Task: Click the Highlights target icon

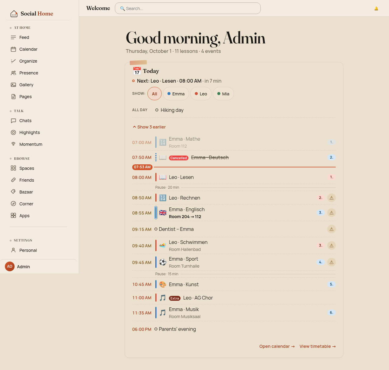Action: 13,132
